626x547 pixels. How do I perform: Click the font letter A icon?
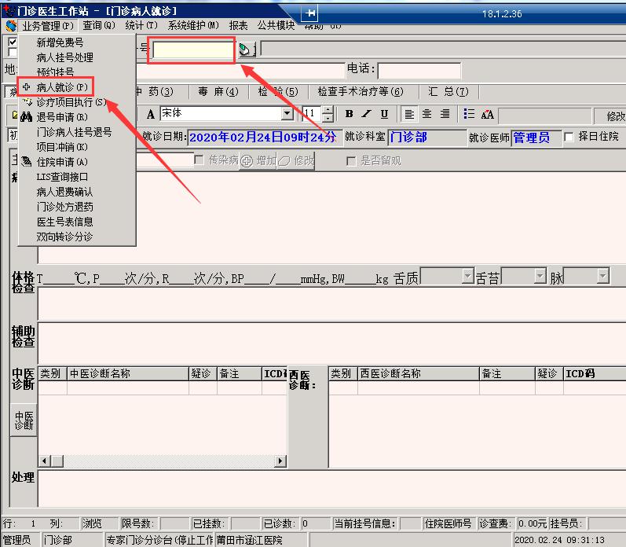pos(151,114)
